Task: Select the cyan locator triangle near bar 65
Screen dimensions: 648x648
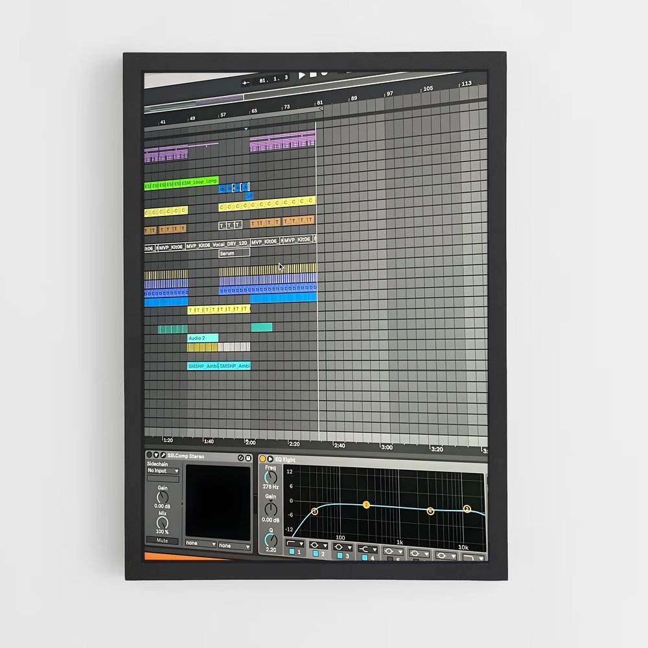Action: pyautogui.click(x=246, y=129)
